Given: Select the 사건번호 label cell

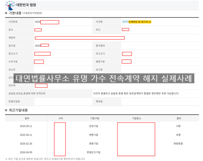Looking at the screenshot, I should 13,22.
